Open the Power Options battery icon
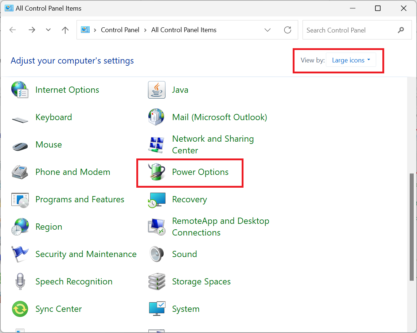The width and height of the screenshot is (417, 333). pos(157,172)
